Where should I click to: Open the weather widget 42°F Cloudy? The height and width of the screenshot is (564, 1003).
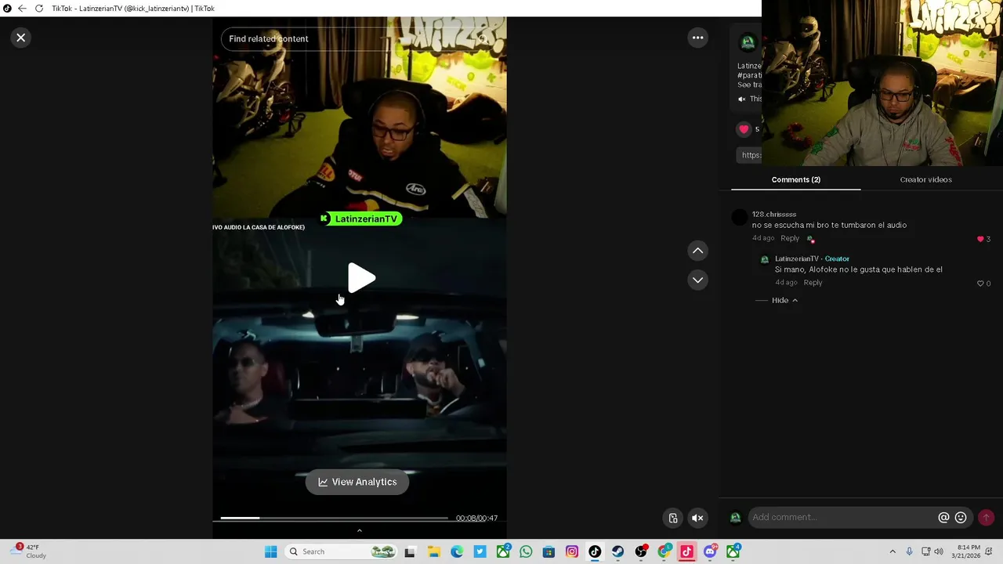point(28,551)
